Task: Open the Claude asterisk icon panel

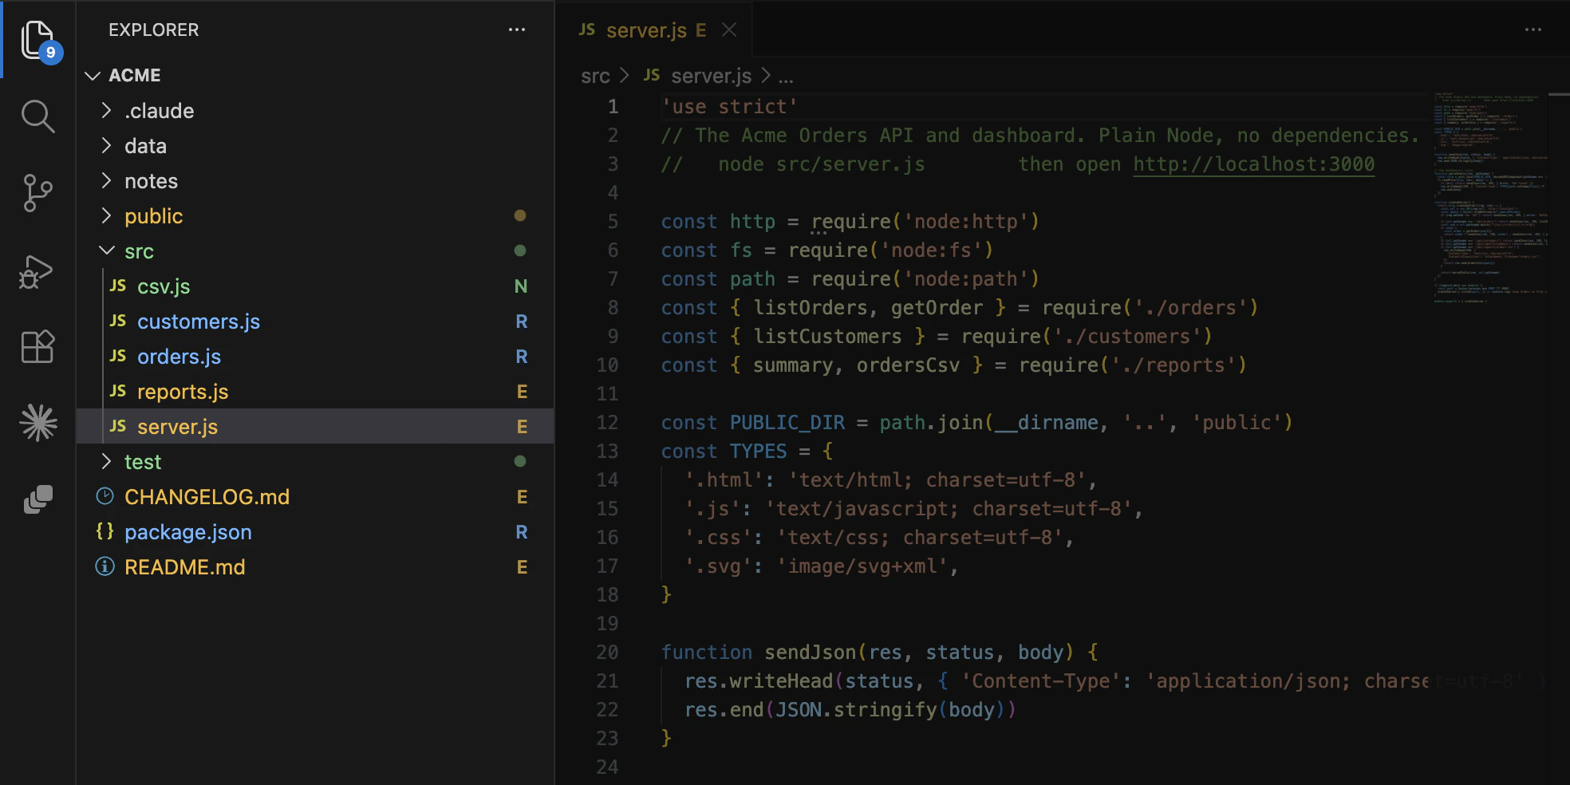Action: 38,423
